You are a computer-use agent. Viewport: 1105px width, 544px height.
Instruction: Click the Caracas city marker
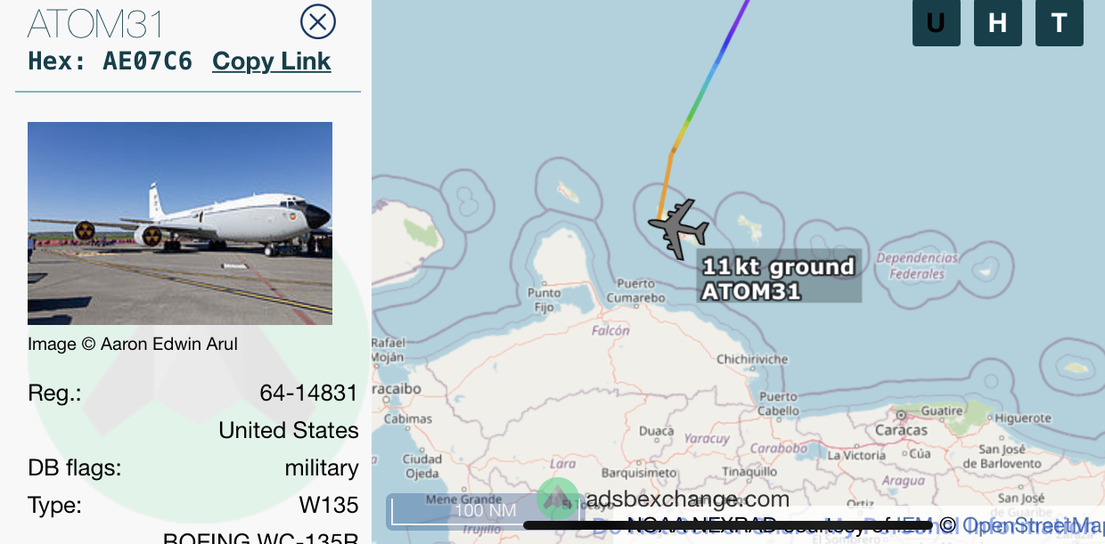902,415
